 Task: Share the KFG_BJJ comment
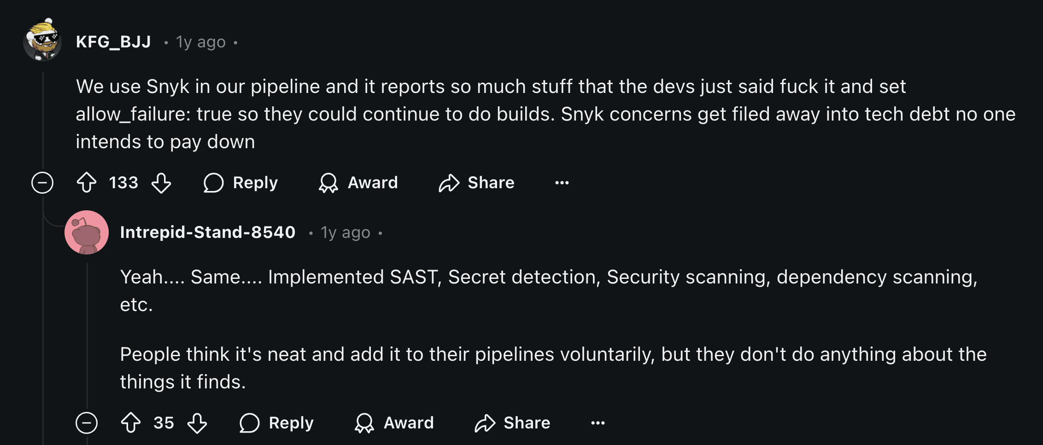[x=476, y=183]
